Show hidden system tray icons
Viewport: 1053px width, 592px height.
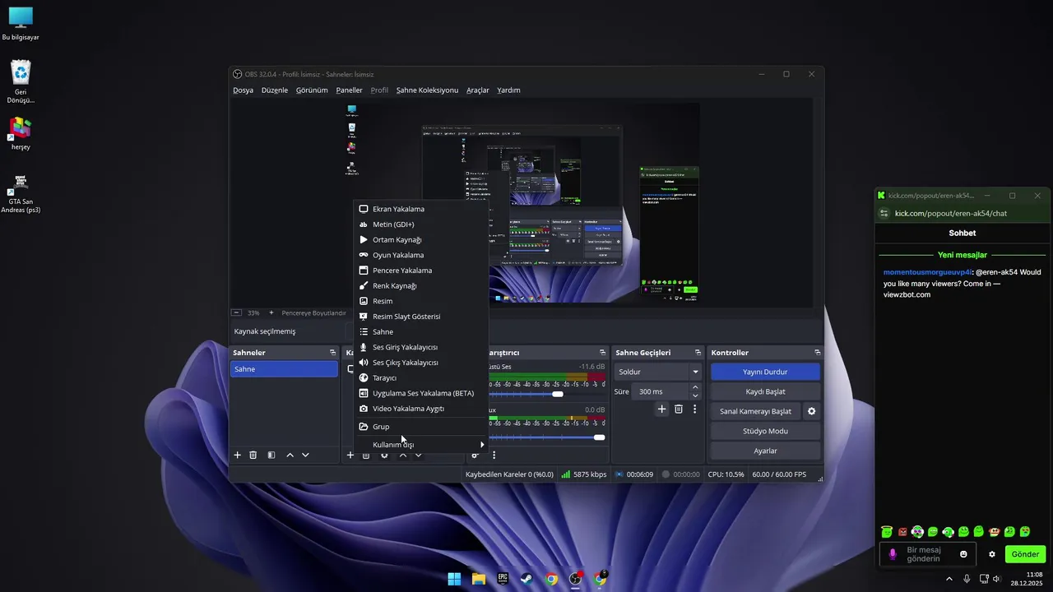click(949, 579)
